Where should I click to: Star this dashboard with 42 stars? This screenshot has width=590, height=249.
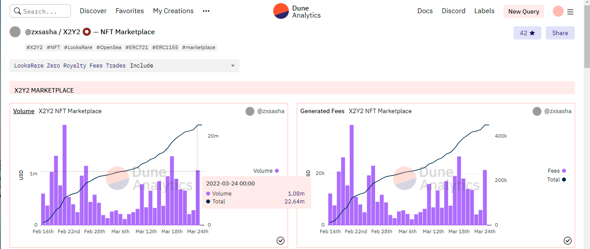(527, 33)
